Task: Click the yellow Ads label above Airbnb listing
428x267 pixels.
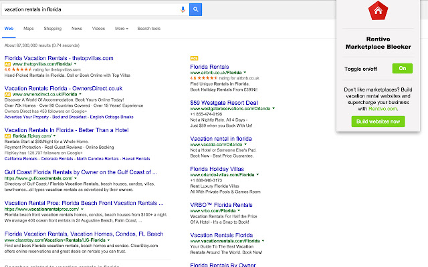Action: coord(195,58)
